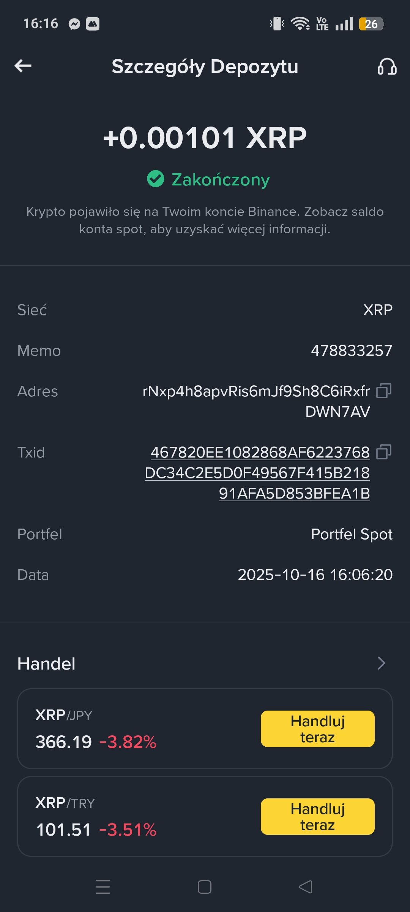Tap the Handel section heading
The image size is (410, 912).
(x=46, y=664)
